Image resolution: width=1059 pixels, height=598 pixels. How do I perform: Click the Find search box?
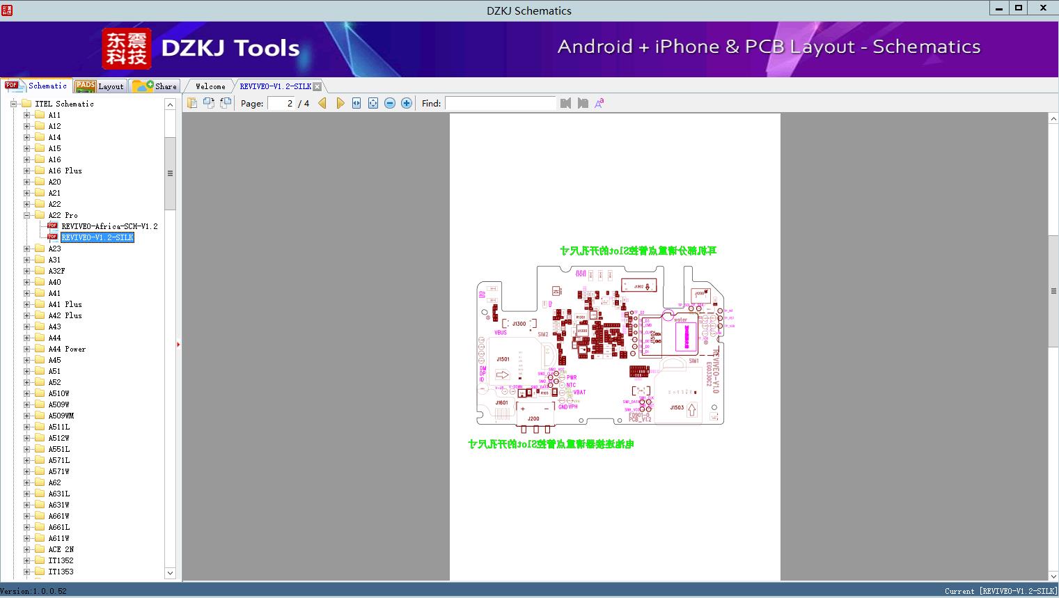click(x=501, y=103)
